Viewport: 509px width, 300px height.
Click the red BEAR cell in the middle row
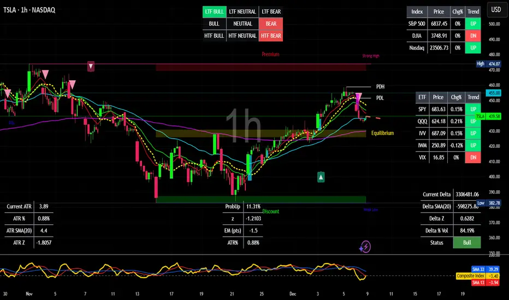pos(271,23)
